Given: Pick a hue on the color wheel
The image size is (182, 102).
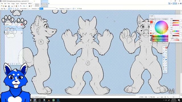Looking at the screenshot, I should [x=161, y=27].
